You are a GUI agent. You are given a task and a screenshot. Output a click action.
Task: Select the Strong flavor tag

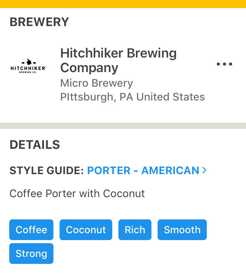[31, 254]
